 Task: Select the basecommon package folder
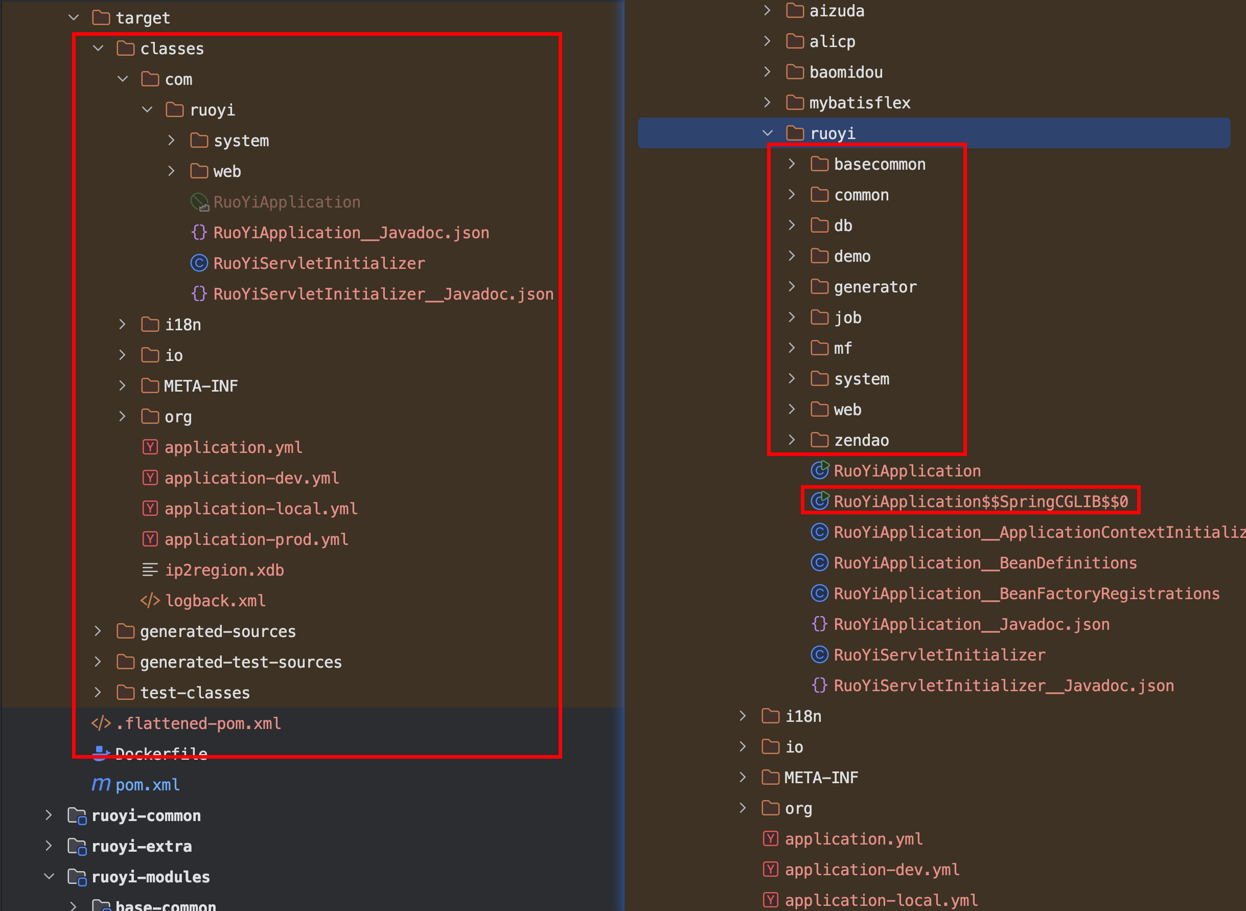click(880, 164)
